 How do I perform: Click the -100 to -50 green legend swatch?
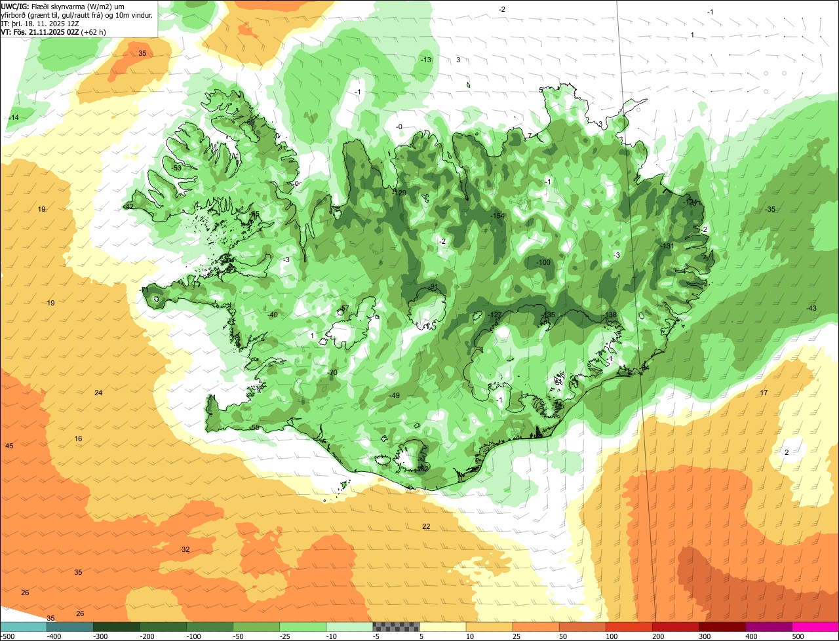pyautogui.click(x=210, y=627)
